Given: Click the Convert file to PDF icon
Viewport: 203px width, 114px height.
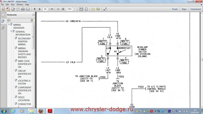Looking at the screenshot, I should coord(8,9).
